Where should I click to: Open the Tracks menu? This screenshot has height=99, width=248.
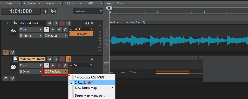(x=52, y=3)
